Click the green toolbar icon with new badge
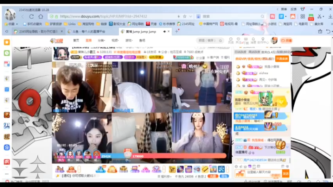The image size is (333, 187). click(311, 17)
